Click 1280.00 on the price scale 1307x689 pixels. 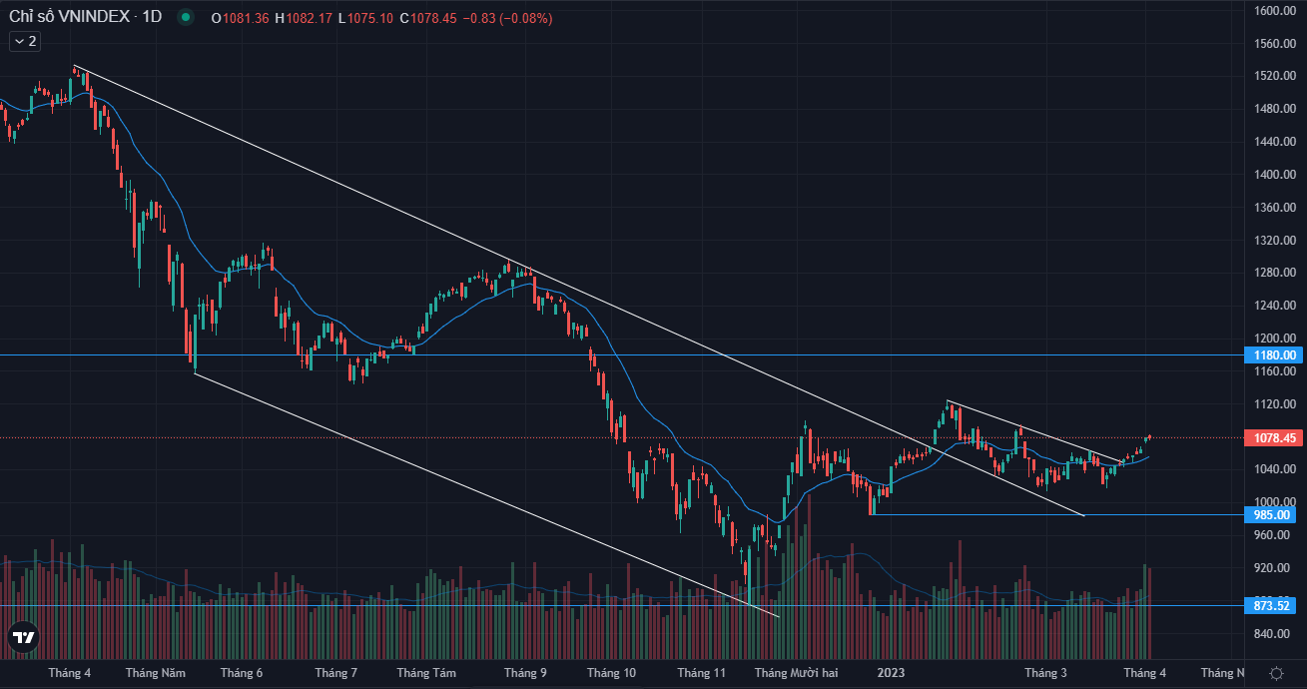click(x=1274, y=273)
